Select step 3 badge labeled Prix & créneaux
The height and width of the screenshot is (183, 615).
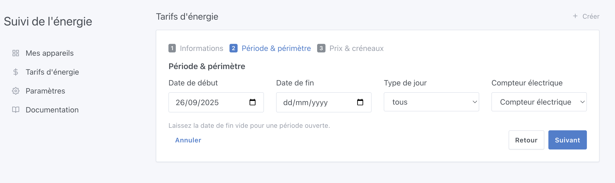click(321, 48)
